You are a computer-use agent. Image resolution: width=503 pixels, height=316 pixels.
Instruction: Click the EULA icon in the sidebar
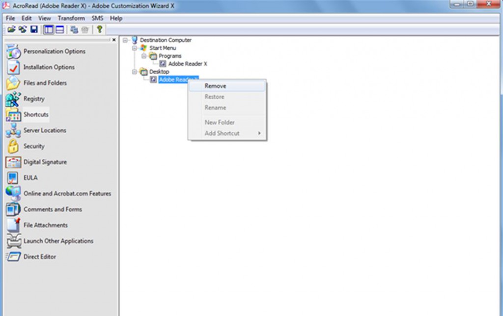[13, 178]
